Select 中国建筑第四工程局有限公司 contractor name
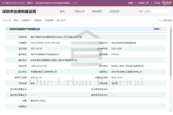 click(44, 72)
